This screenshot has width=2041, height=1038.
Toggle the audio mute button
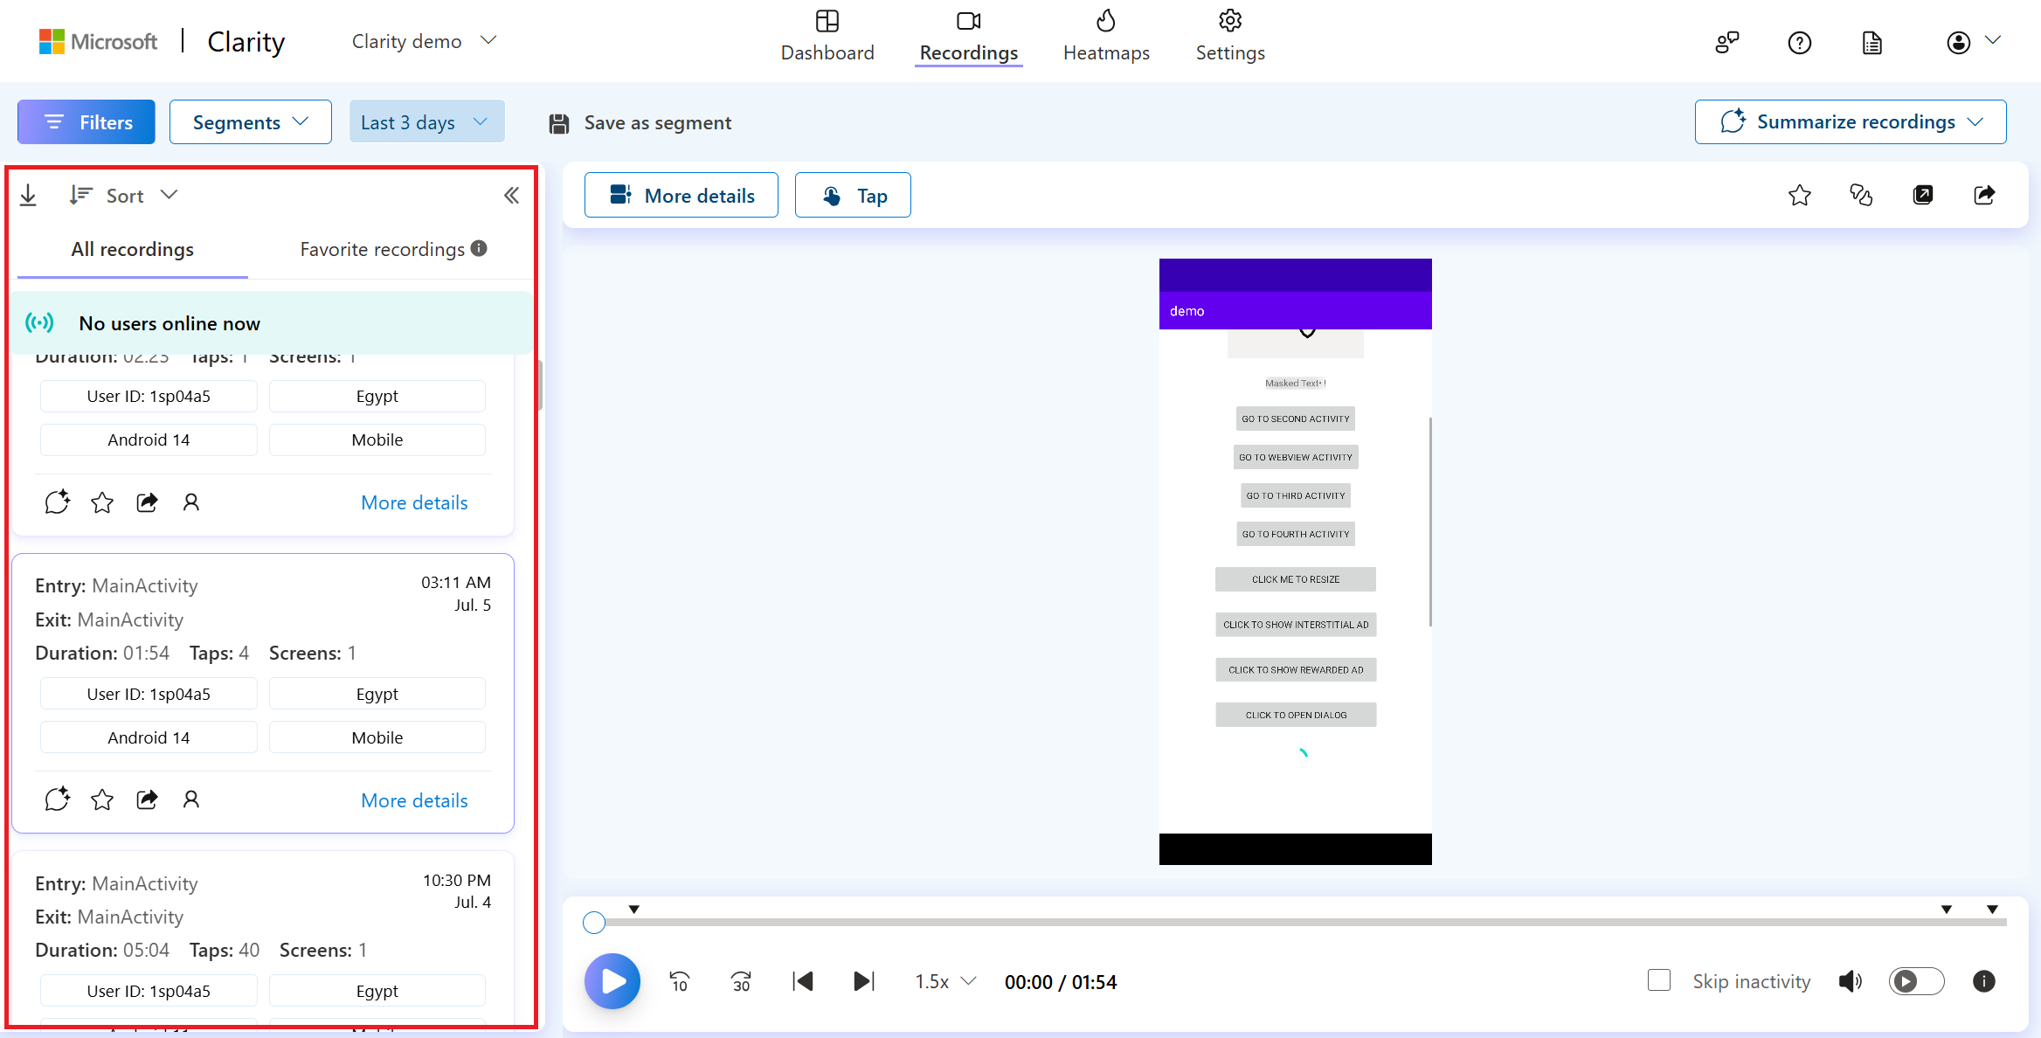point(1849,982)
